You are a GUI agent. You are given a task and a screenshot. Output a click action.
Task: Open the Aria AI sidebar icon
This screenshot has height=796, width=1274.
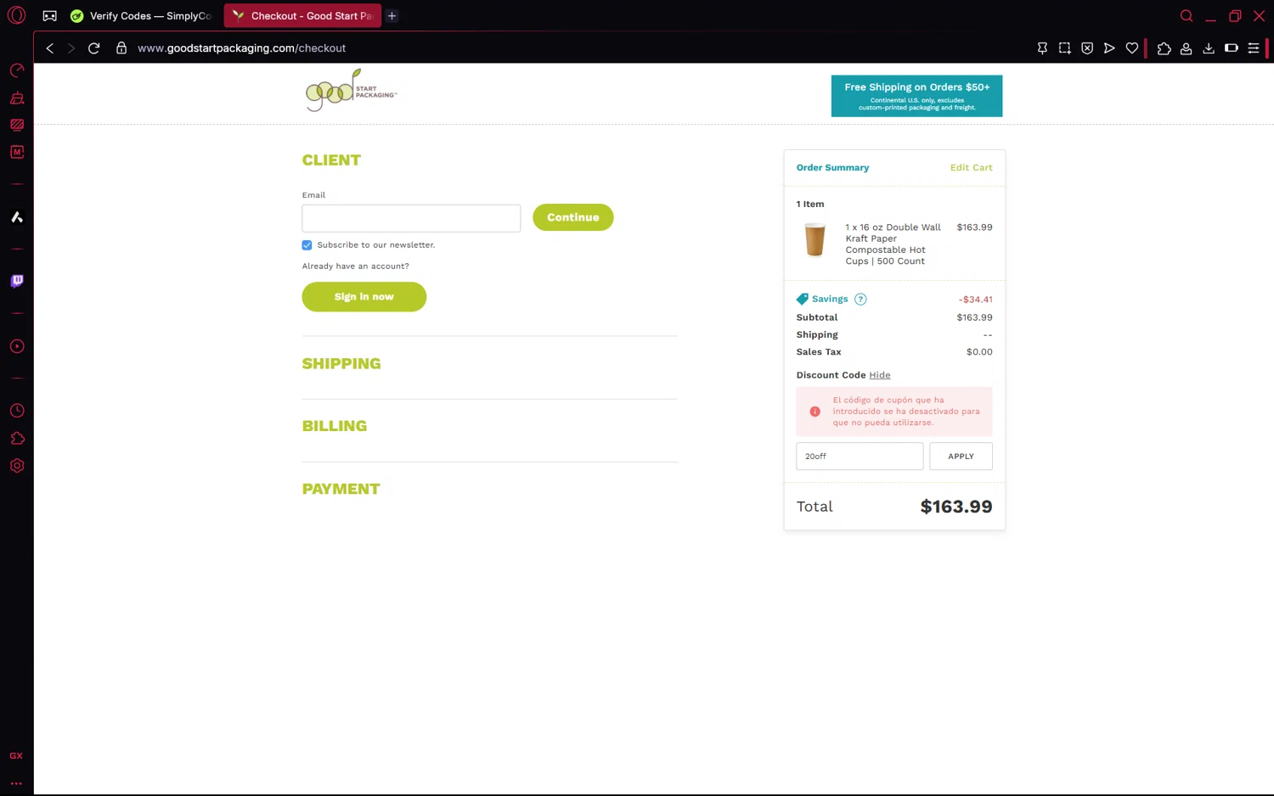click(16, 217)
